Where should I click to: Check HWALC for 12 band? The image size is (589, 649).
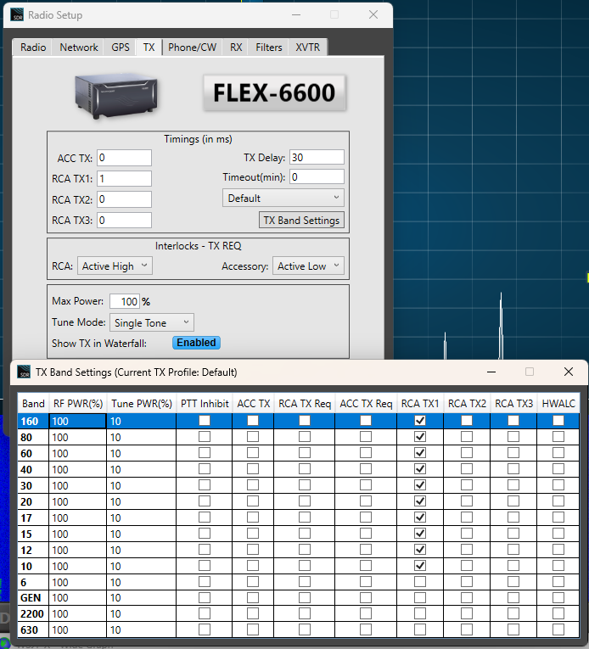pos(558,550)
